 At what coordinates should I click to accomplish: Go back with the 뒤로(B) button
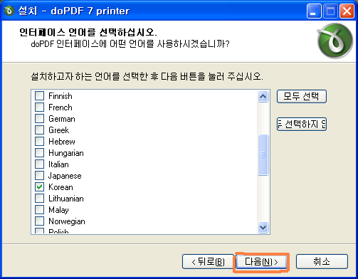208,262
